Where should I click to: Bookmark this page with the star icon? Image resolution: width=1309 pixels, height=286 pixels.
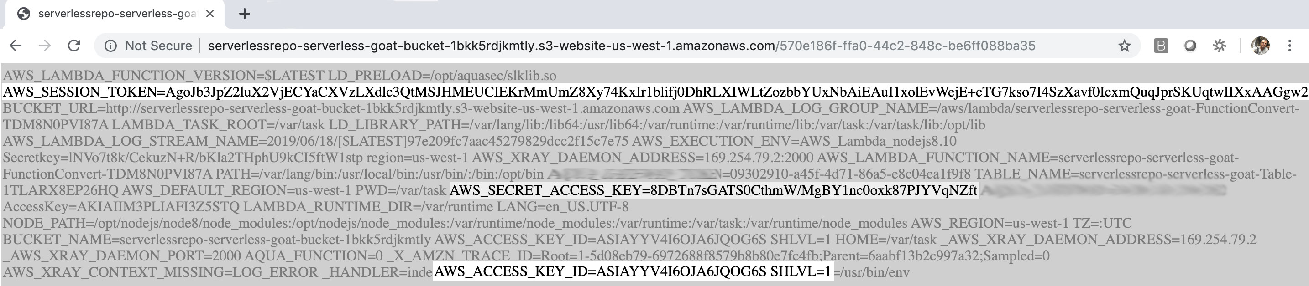[1125, 46]
